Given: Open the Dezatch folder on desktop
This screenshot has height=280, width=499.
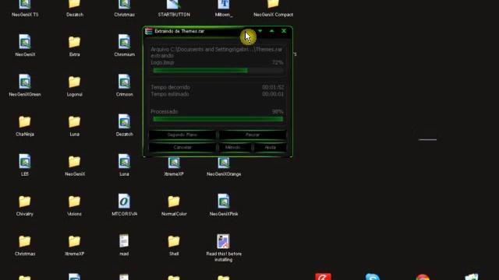Looking at the screenshot, I should tap(75, 5).
